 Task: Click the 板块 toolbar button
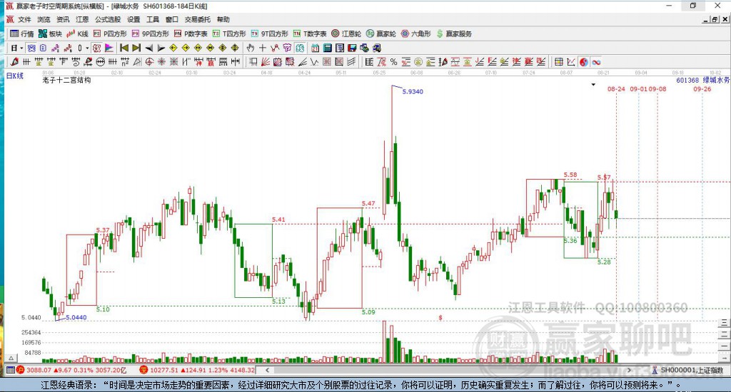pos(50,33)
